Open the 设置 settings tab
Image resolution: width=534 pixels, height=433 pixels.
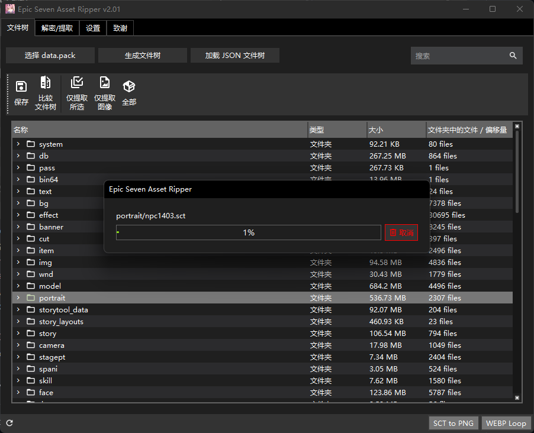(x=93, y=28)
